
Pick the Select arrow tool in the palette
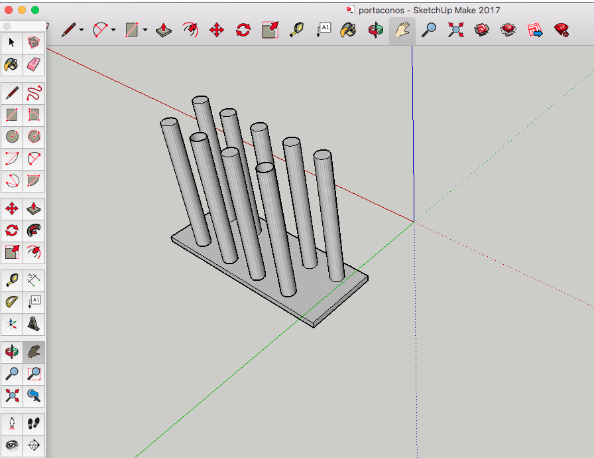point(12,42)
